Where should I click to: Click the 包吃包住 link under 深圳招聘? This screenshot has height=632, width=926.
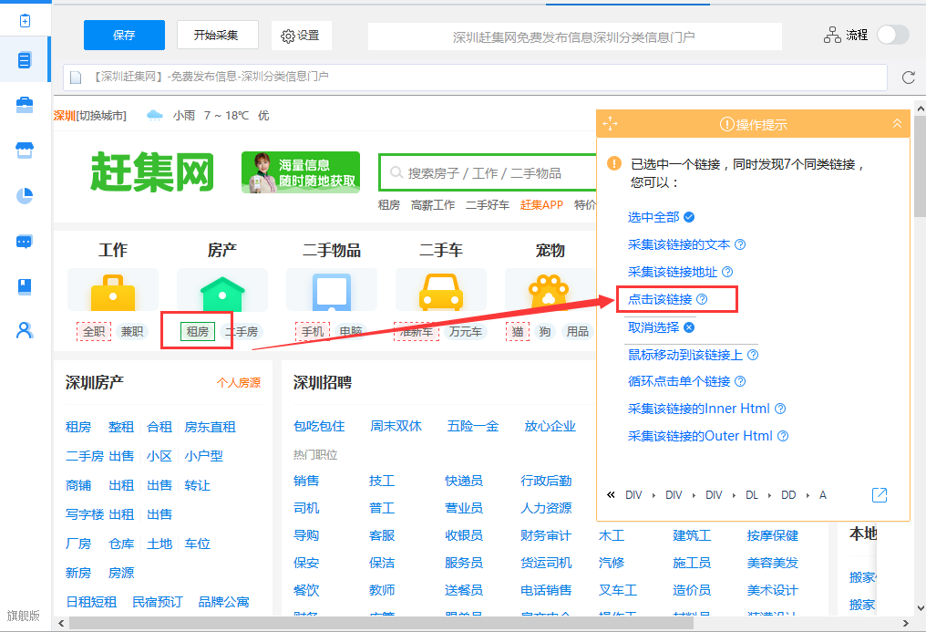(319, 427)
